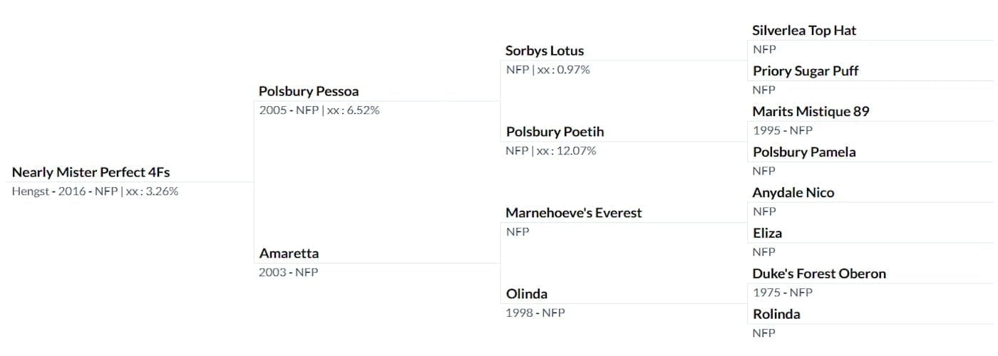Select Marits Mistique 89 ancestor

tap(811, 112)
